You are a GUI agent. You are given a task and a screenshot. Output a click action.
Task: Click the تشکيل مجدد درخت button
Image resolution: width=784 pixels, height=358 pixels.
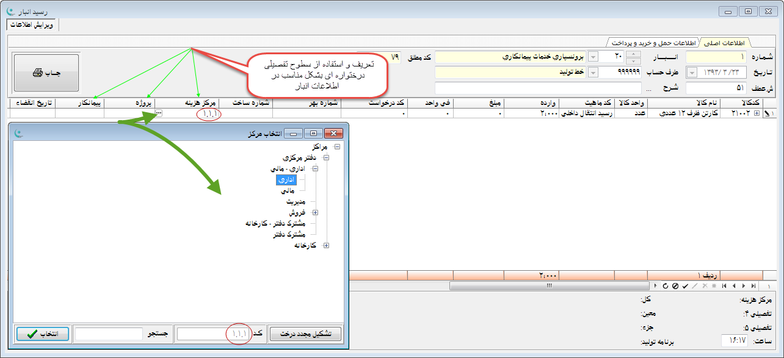(x=305, y=334)
